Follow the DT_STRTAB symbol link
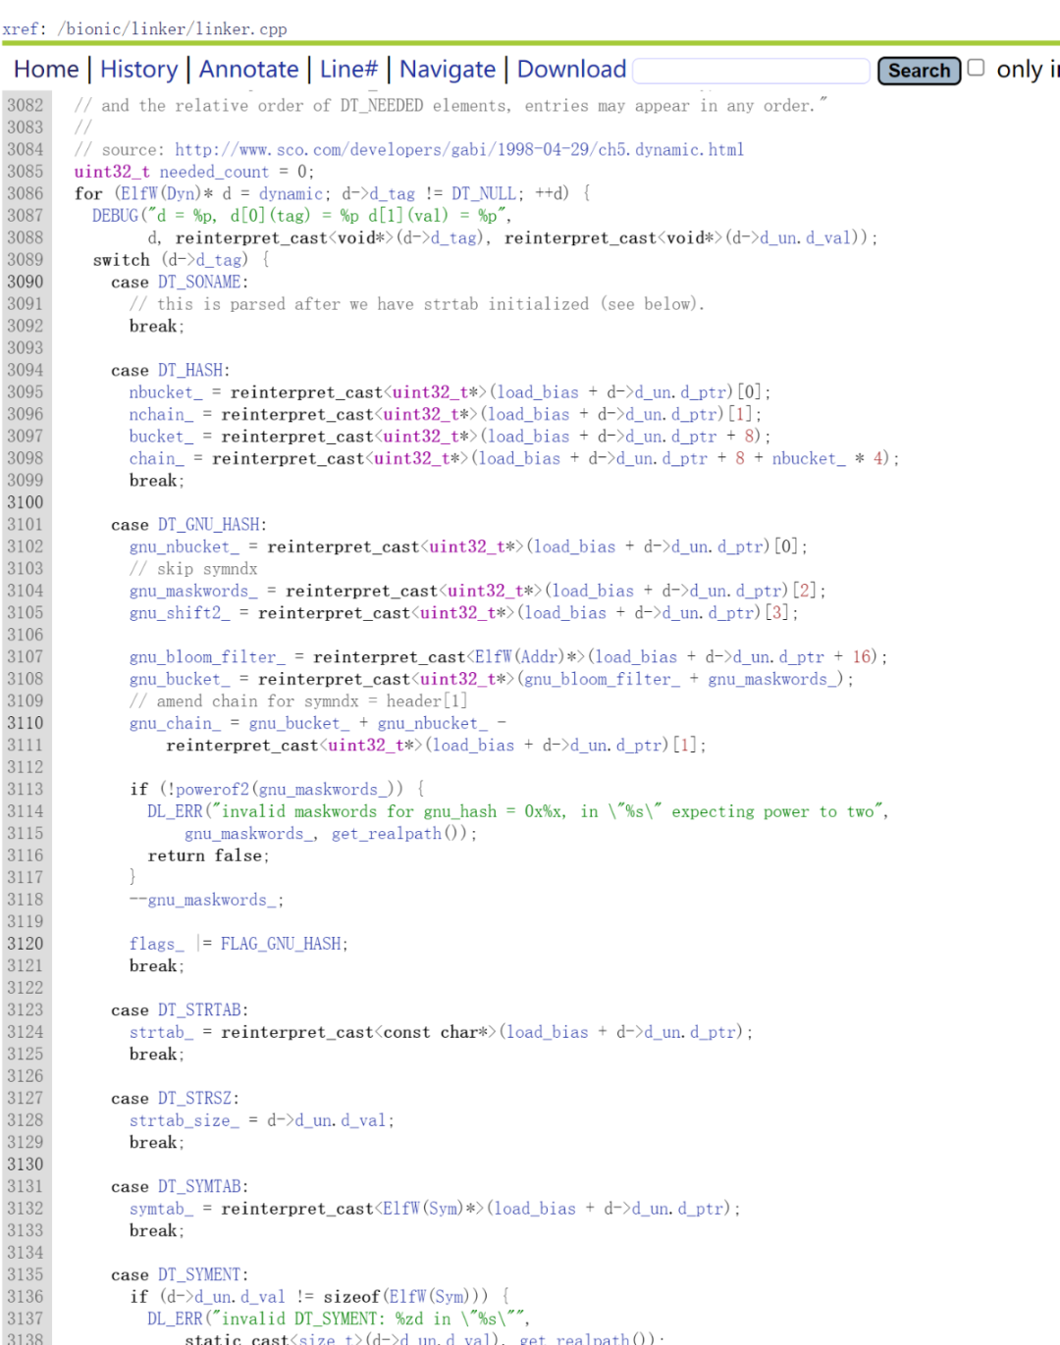Screen dimensions: 1060x1345 (200, 1011)
